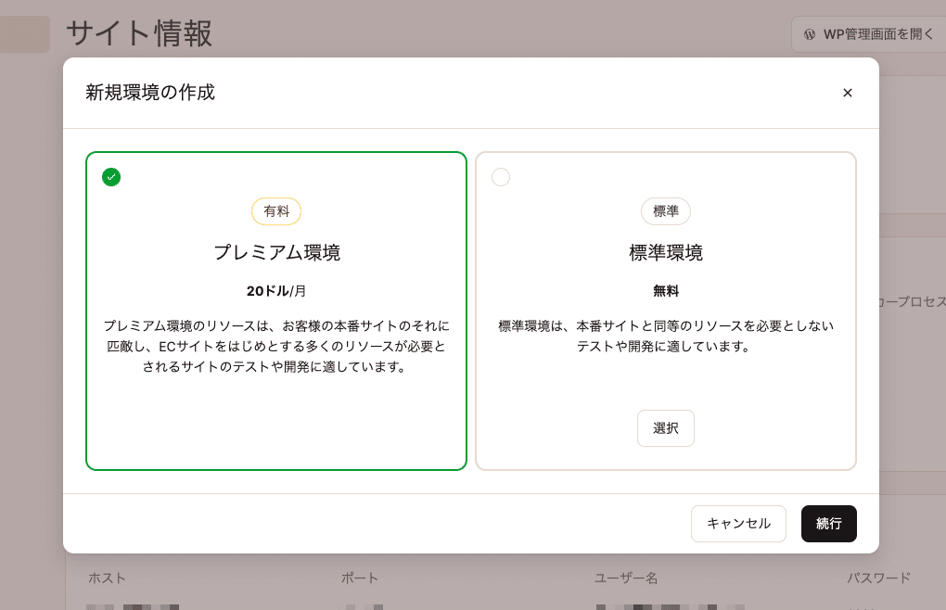Click the 有料 badge on the premium card
Image resolution: width=946 pixels, height=610 pixels.
tap(275, 211)
